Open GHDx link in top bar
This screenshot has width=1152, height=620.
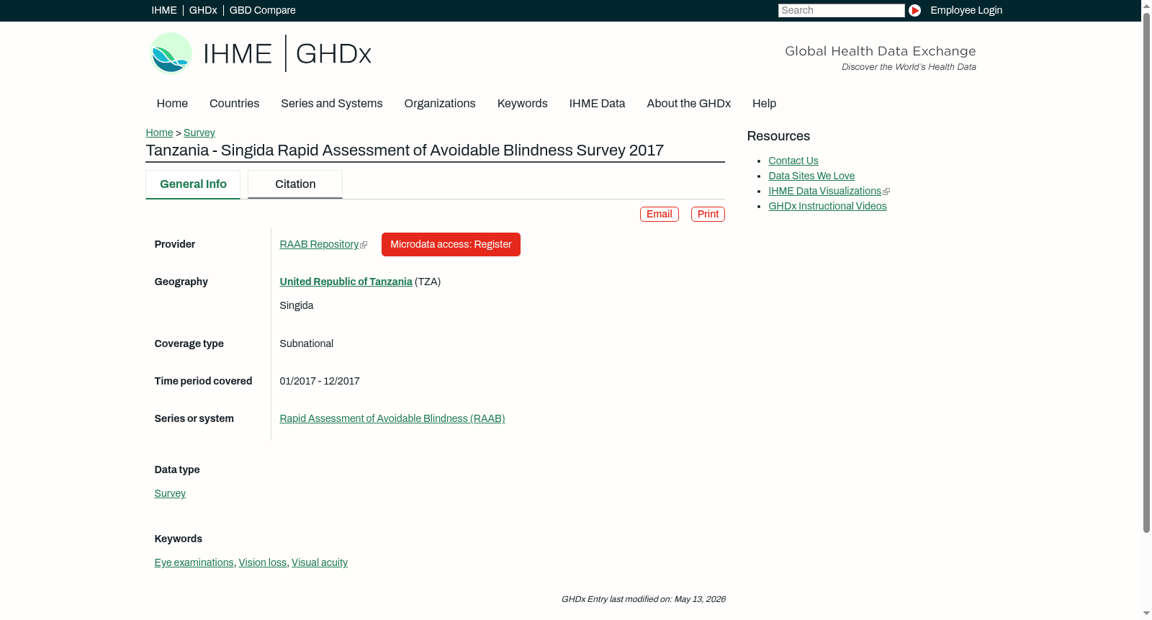[203, 10]
